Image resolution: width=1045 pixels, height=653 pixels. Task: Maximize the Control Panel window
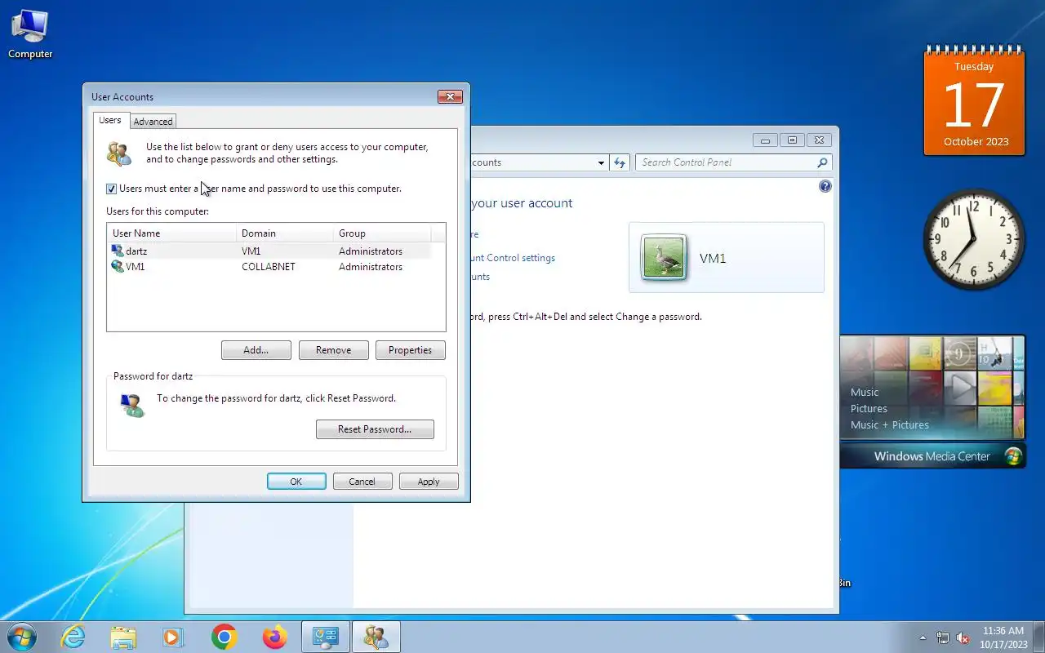792,140
